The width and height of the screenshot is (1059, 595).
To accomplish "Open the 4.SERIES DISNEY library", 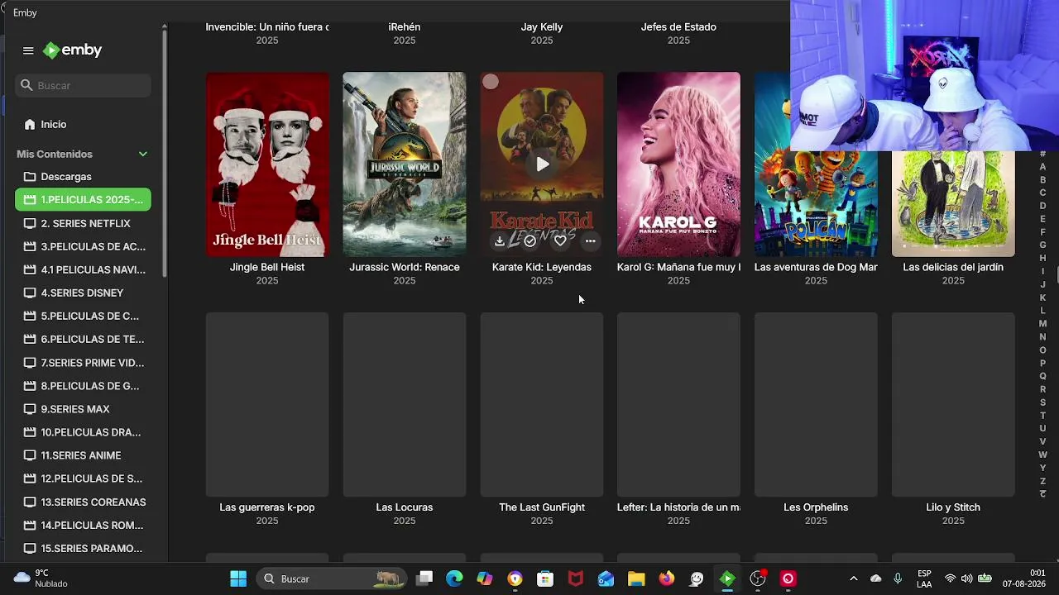I will click(x=83, y=293).
